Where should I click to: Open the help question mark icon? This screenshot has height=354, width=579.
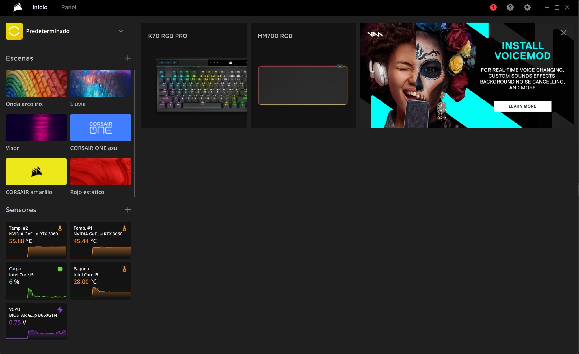click(510, 7)
